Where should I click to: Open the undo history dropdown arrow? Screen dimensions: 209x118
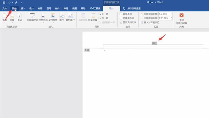click(x=12, y=3)
